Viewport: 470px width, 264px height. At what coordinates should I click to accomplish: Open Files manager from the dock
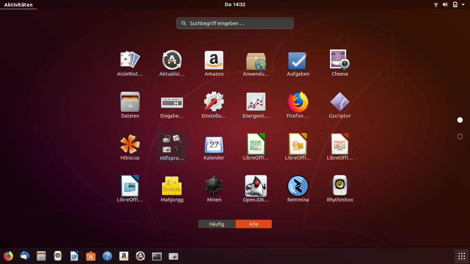41,256
